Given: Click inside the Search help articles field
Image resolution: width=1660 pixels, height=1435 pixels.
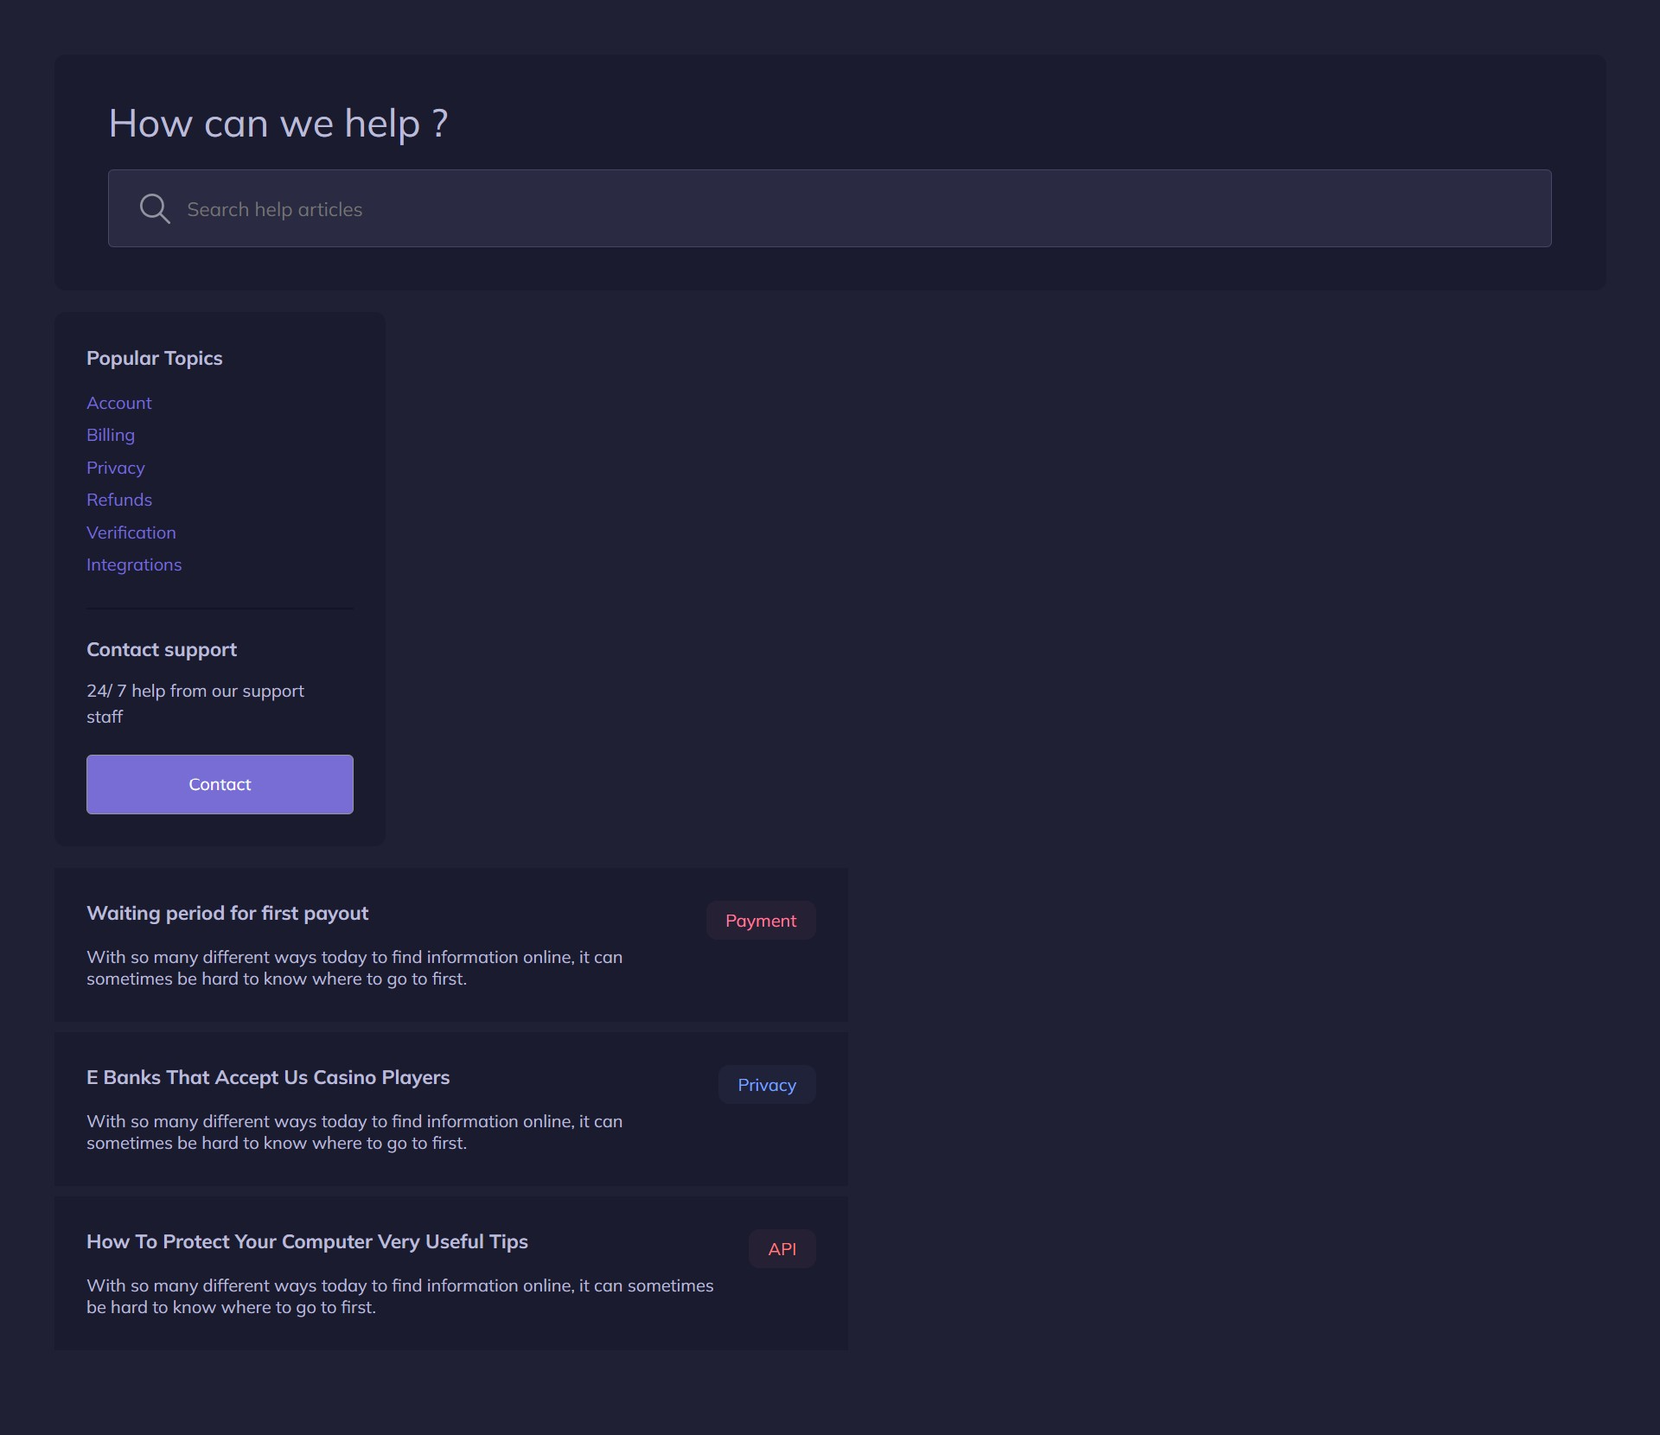Looking at the screenshot, I should pyautogui.click(x=605, y=208).
